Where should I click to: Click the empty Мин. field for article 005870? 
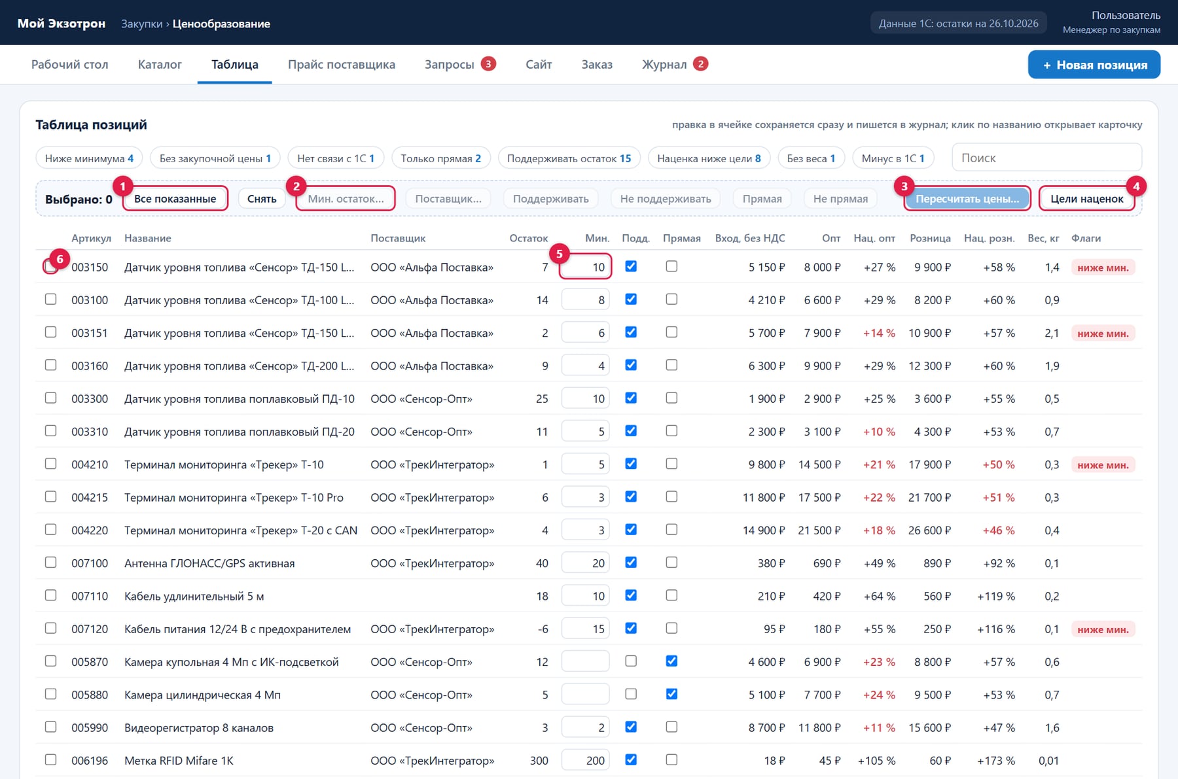pyautogui.click(x=585, y=662)
